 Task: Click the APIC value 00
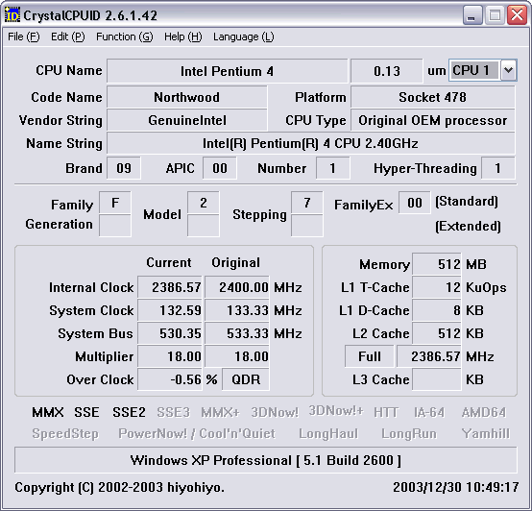[220, 168]
